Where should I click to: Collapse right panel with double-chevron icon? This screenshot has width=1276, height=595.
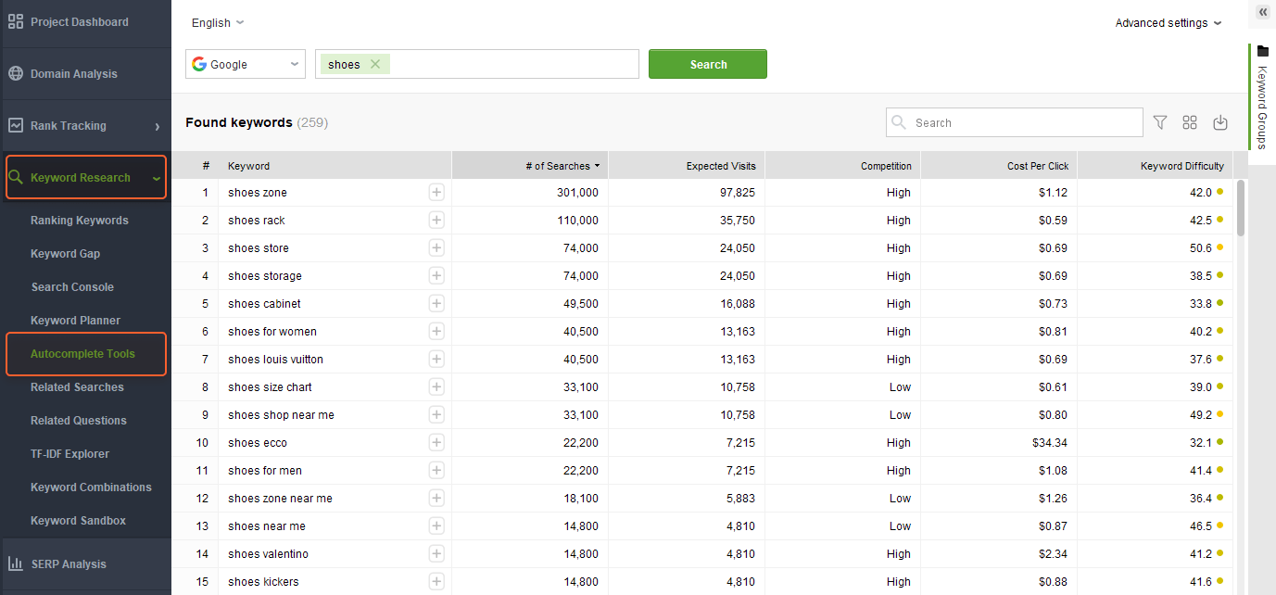pos(1262,11)
